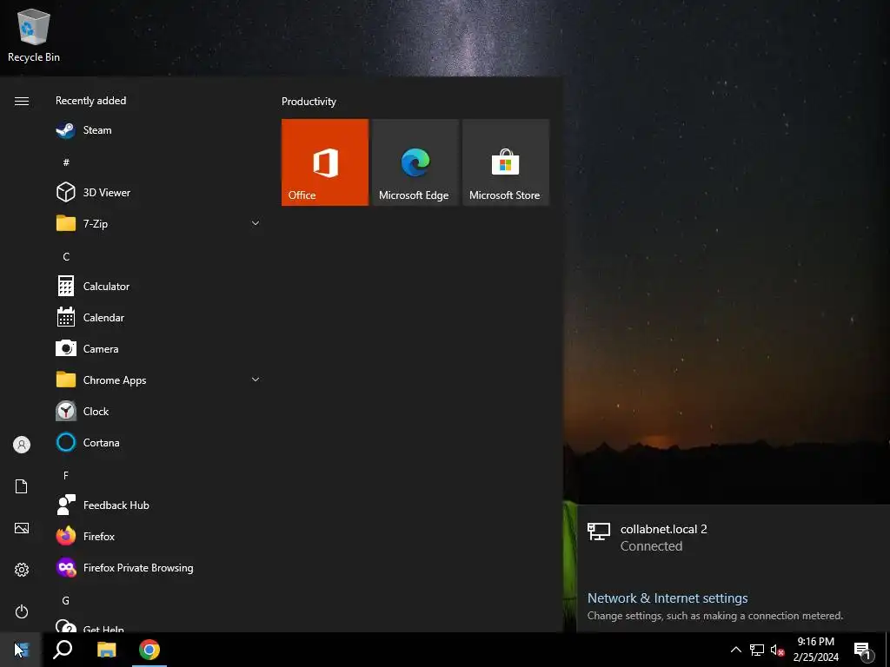Open the Recycle Bin desktop icon
This screenshot has height=667, width=890.
pos(34,35)
